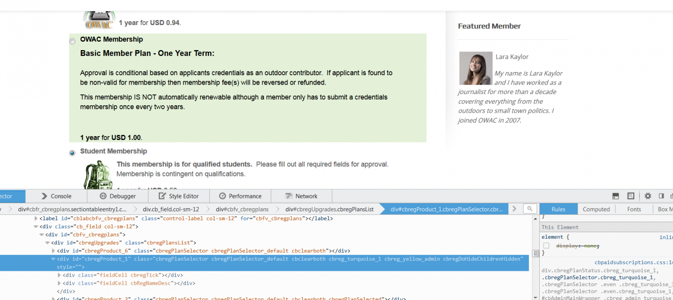Expand the fieldCell cbRegNameDesc div node
The image size is (673, 300).
click(x=60, y=283)
